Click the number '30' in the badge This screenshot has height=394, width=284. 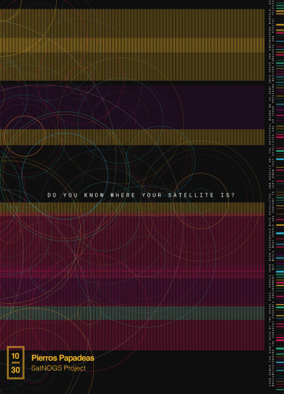tap(15, 370)
